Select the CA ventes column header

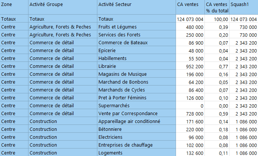[x=190, y=7]
